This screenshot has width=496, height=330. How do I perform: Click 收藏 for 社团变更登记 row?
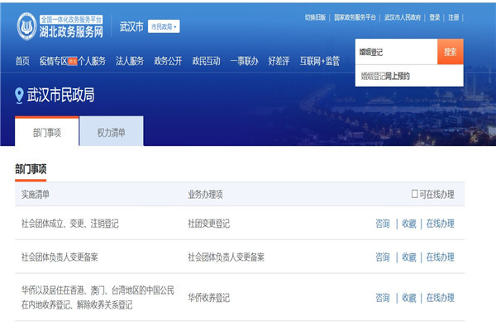(409, 224)
